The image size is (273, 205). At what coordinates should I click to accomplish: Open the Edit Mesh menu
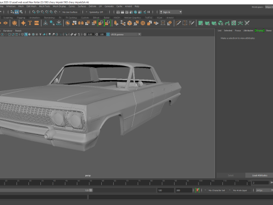coord(31,6)
